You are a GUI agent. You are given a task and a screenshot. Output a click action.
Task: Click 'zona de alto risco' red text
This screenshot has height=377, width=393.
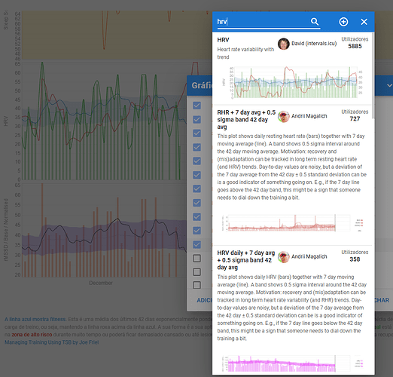pos(32,335)
